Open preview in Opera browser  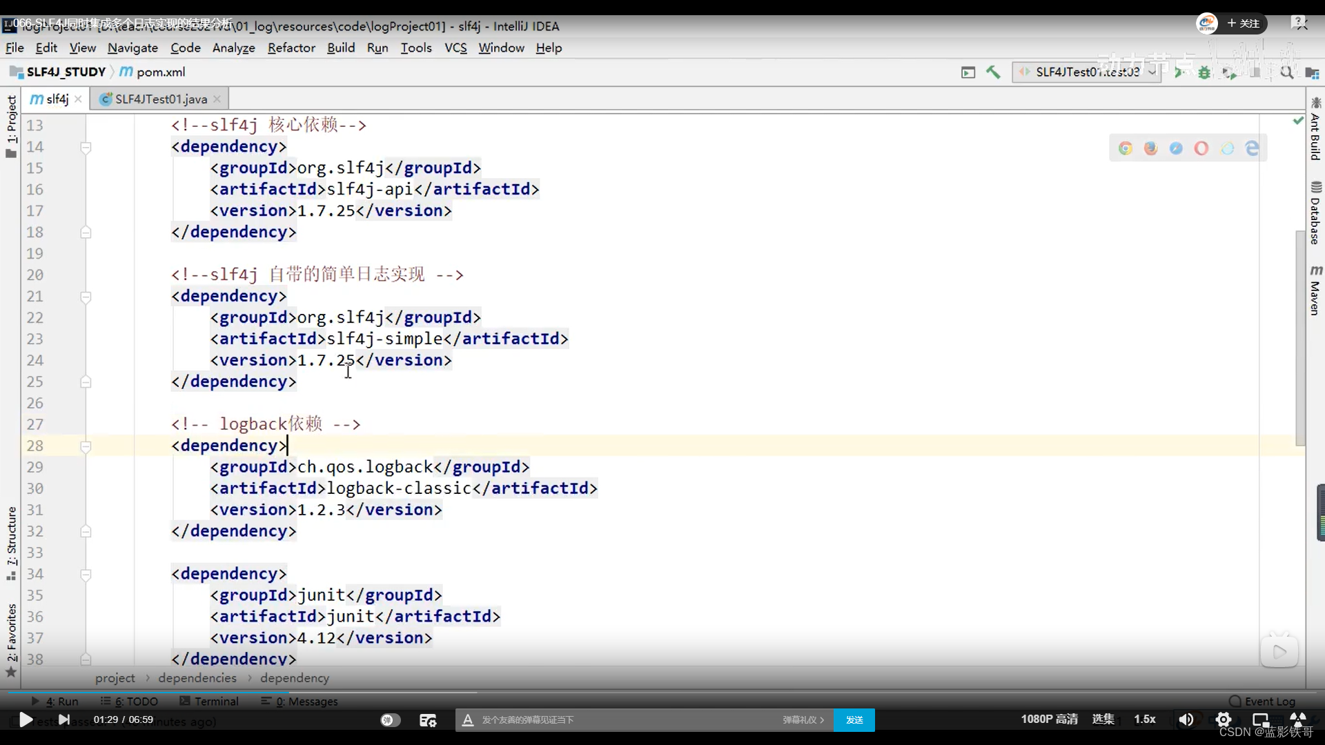pos(1201,148)
